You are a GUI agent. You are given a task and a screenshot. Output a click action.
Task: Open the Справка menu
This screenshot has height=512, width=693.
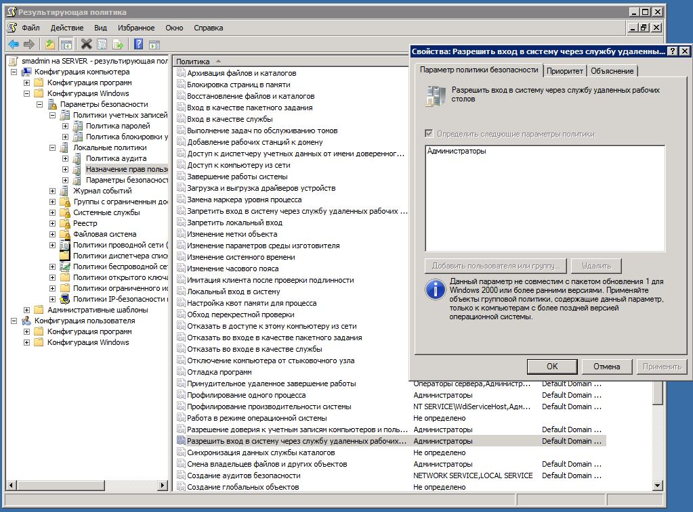pyautogui.click(x=208, y=28)
